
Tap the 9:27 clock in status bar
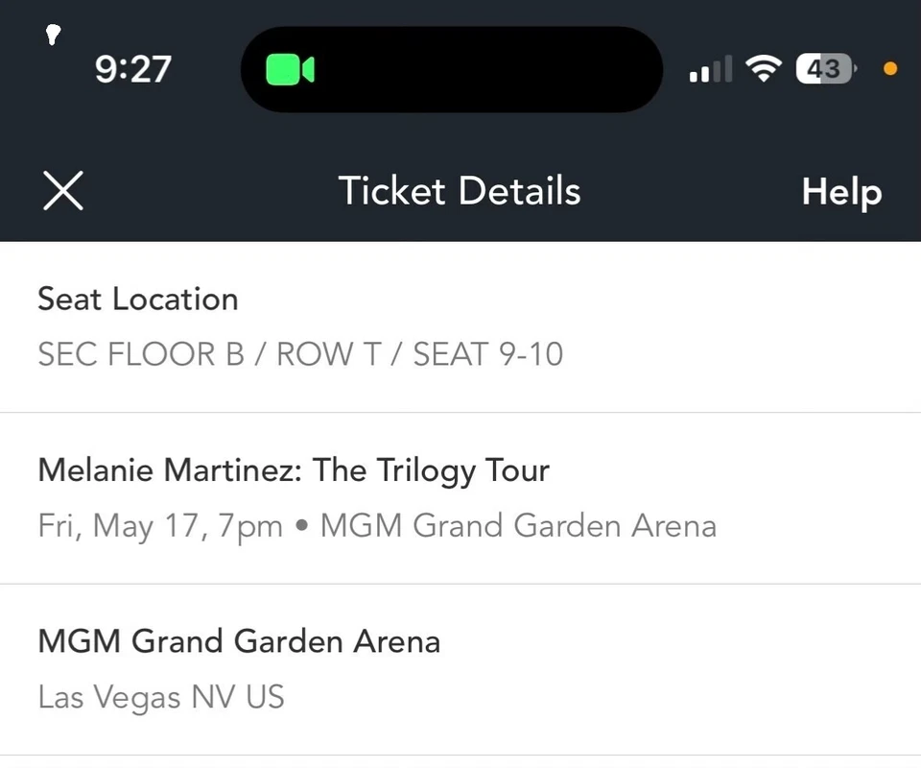(x=133, y=69)
